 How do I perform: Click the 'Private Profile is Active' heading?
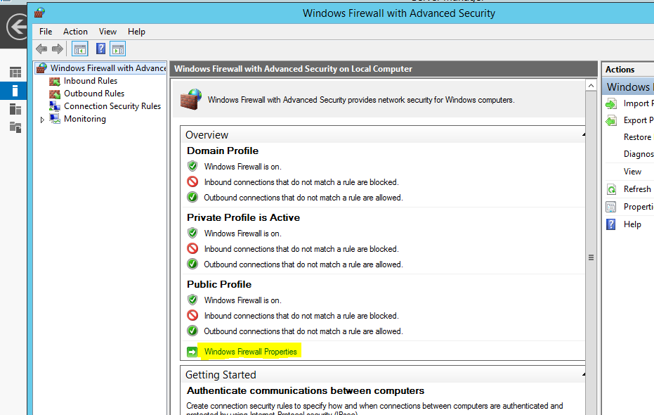point(244,217)
